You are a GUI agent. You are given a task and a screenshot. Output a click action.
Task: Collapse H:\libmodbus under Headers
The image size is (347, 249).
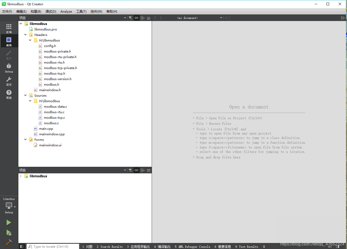point(30,40)
